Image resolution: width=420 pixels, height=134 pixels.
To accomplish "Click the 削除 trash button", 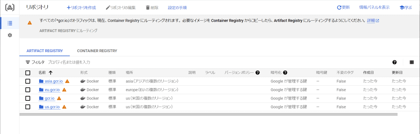I will tap(152, 7).
